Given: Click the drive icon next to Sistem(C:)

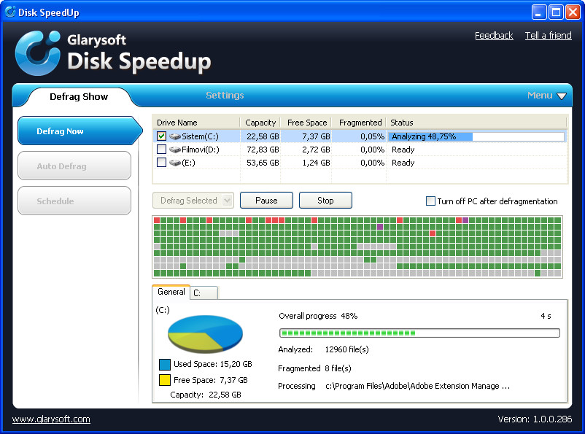Looking at the screenshot, I should (174, 136).
